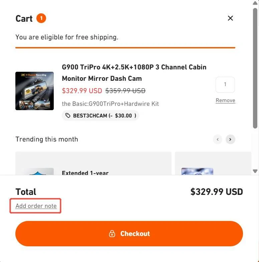259x262 pixels.
Task: Remove the dash cam from cart
Action: 225,100
